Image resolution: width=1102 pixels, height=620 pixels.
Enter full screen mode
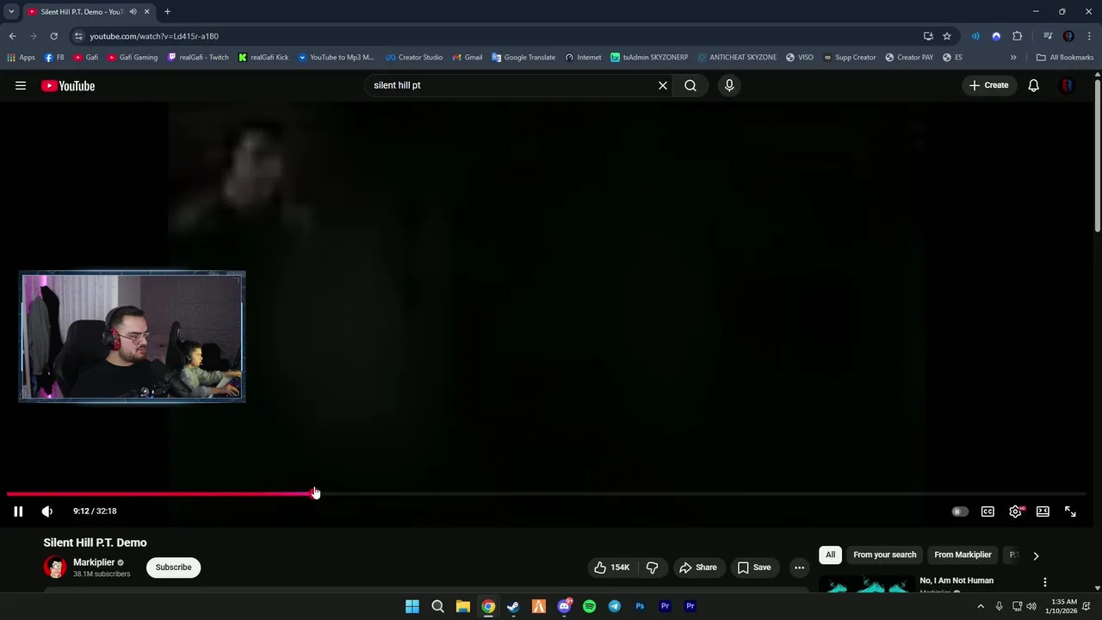pos(1070,512)
